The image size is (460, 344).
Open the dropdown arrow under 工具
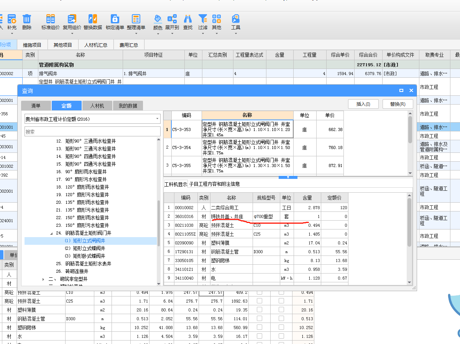(236, 33)
